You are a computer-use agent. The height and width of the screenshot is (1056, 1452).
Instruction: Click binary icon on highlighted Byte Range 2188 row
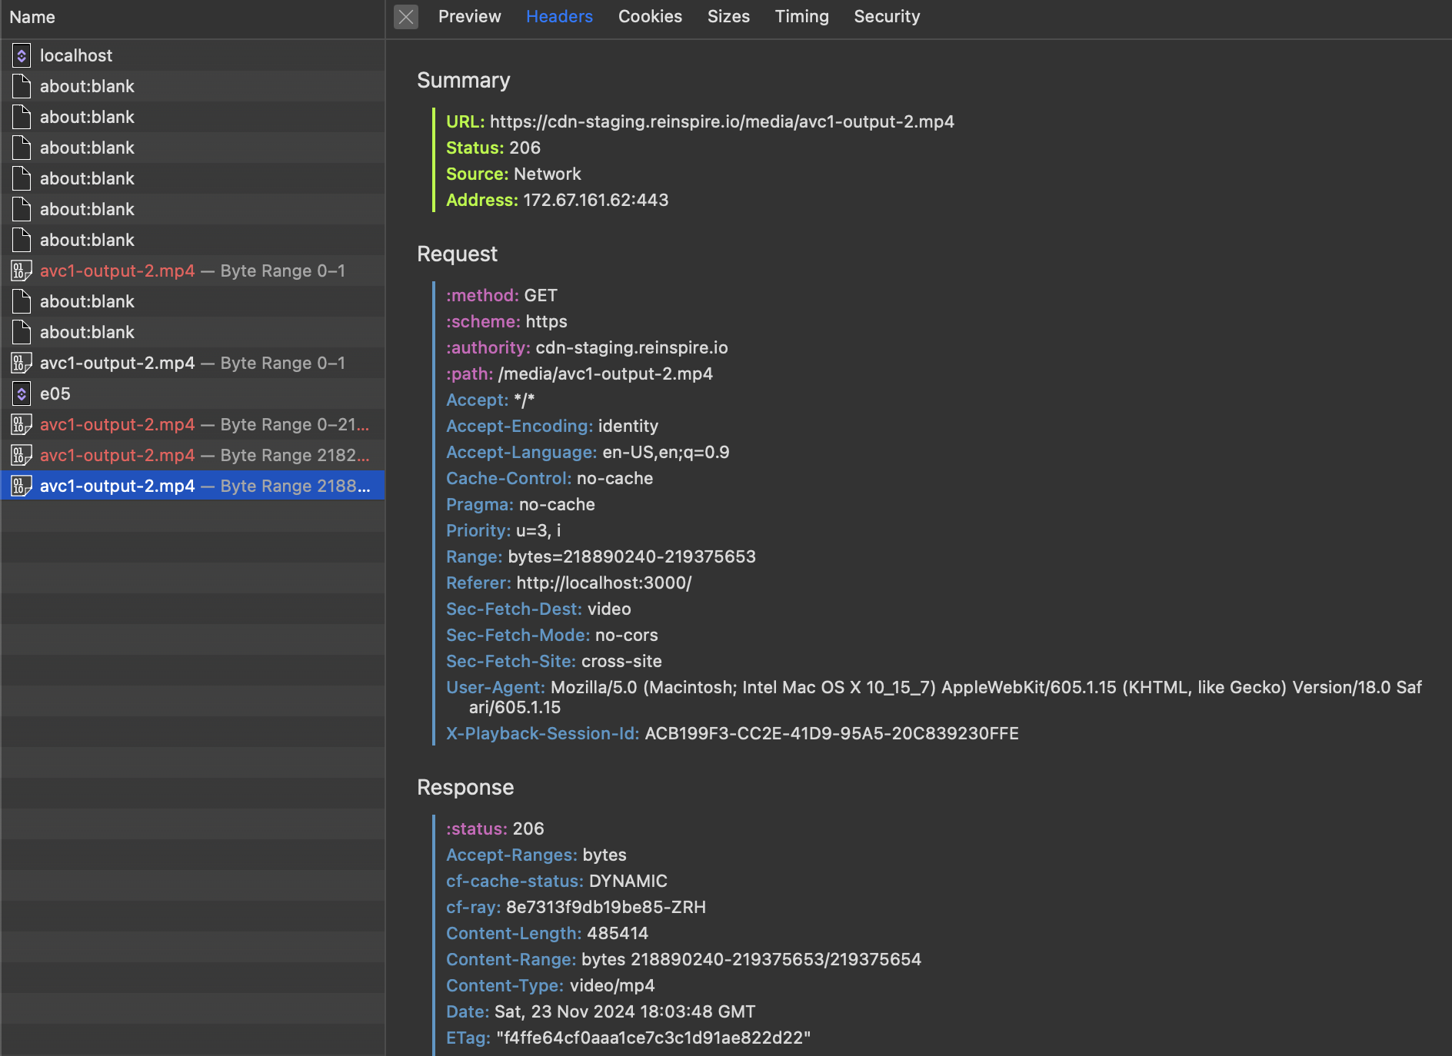[x=21, y=486]
